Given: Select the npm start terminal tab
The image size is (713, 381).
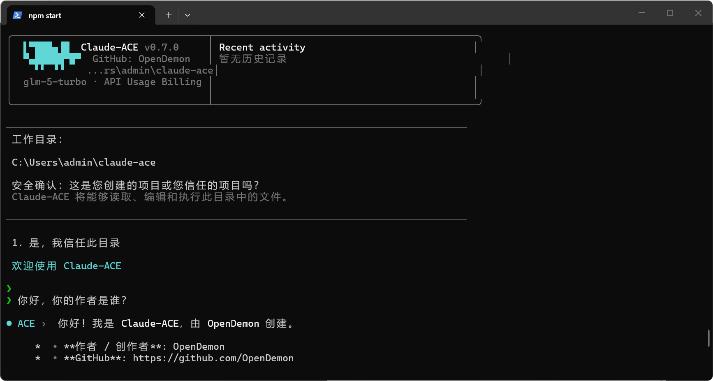Looking at the screenshot, I should pos(81,15).
